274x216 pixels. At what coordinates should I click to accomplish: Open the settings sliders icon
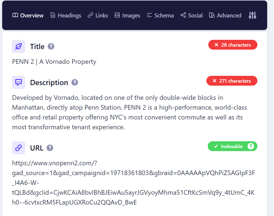tap(252, 16)
